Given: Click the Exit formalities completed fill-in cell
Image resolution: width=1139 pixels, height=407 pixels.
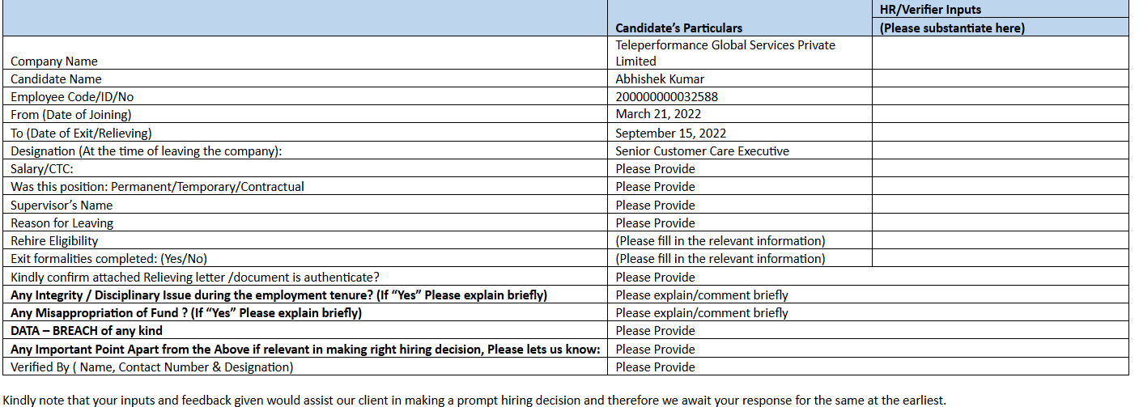Looking at the screenshot, I should coord(720,258).
